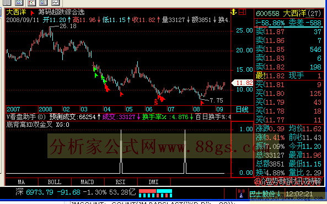Select the RSI indicator tab
The height and width of the screenshot is (204, 327).
(x=121, y=182)
